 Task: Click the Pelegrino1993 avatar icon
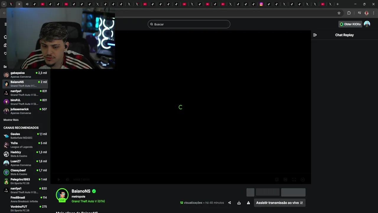point(6,181)
